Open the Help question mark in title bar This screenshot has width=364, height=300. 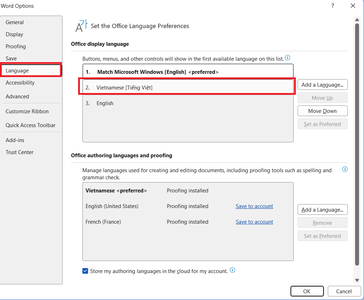point(333,6)
